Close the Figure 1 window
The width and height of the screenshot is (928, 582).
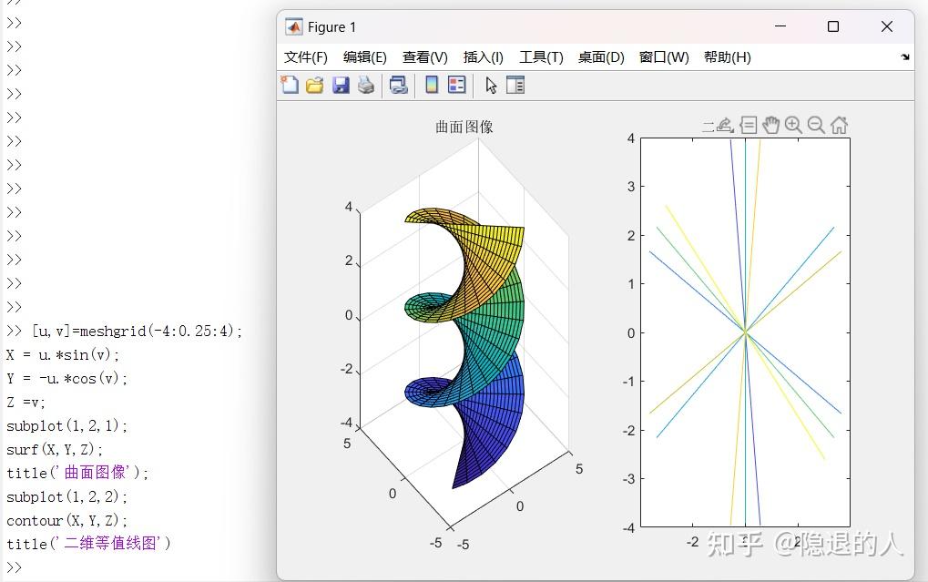pos(887,26)
